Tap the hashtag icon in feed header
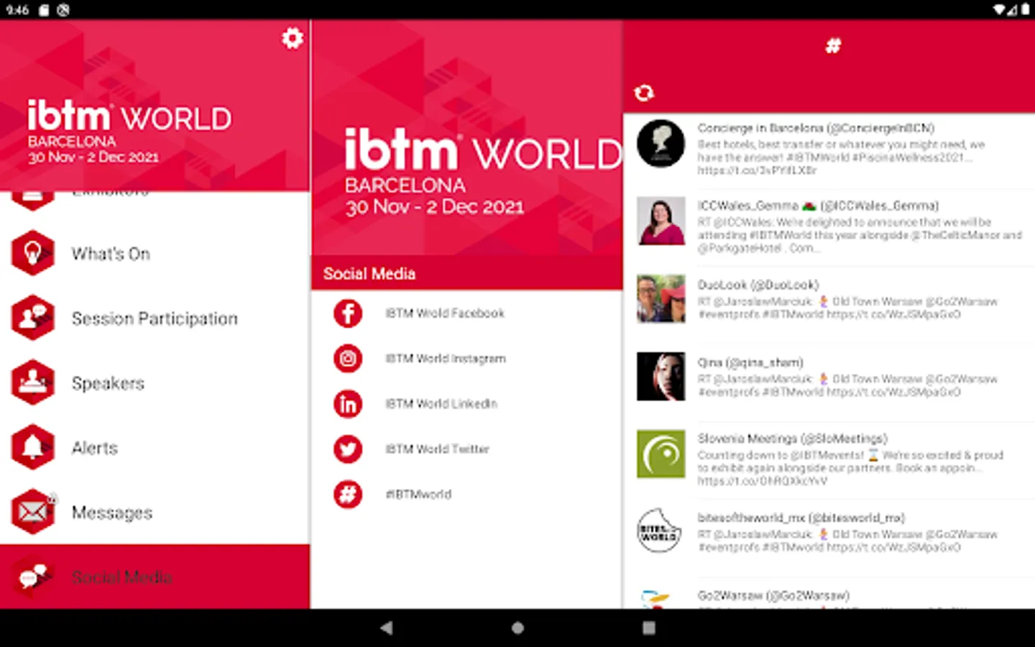 833,46
